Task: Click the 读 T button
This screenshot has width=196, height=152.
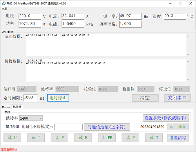Action: [x=154, y=138]
